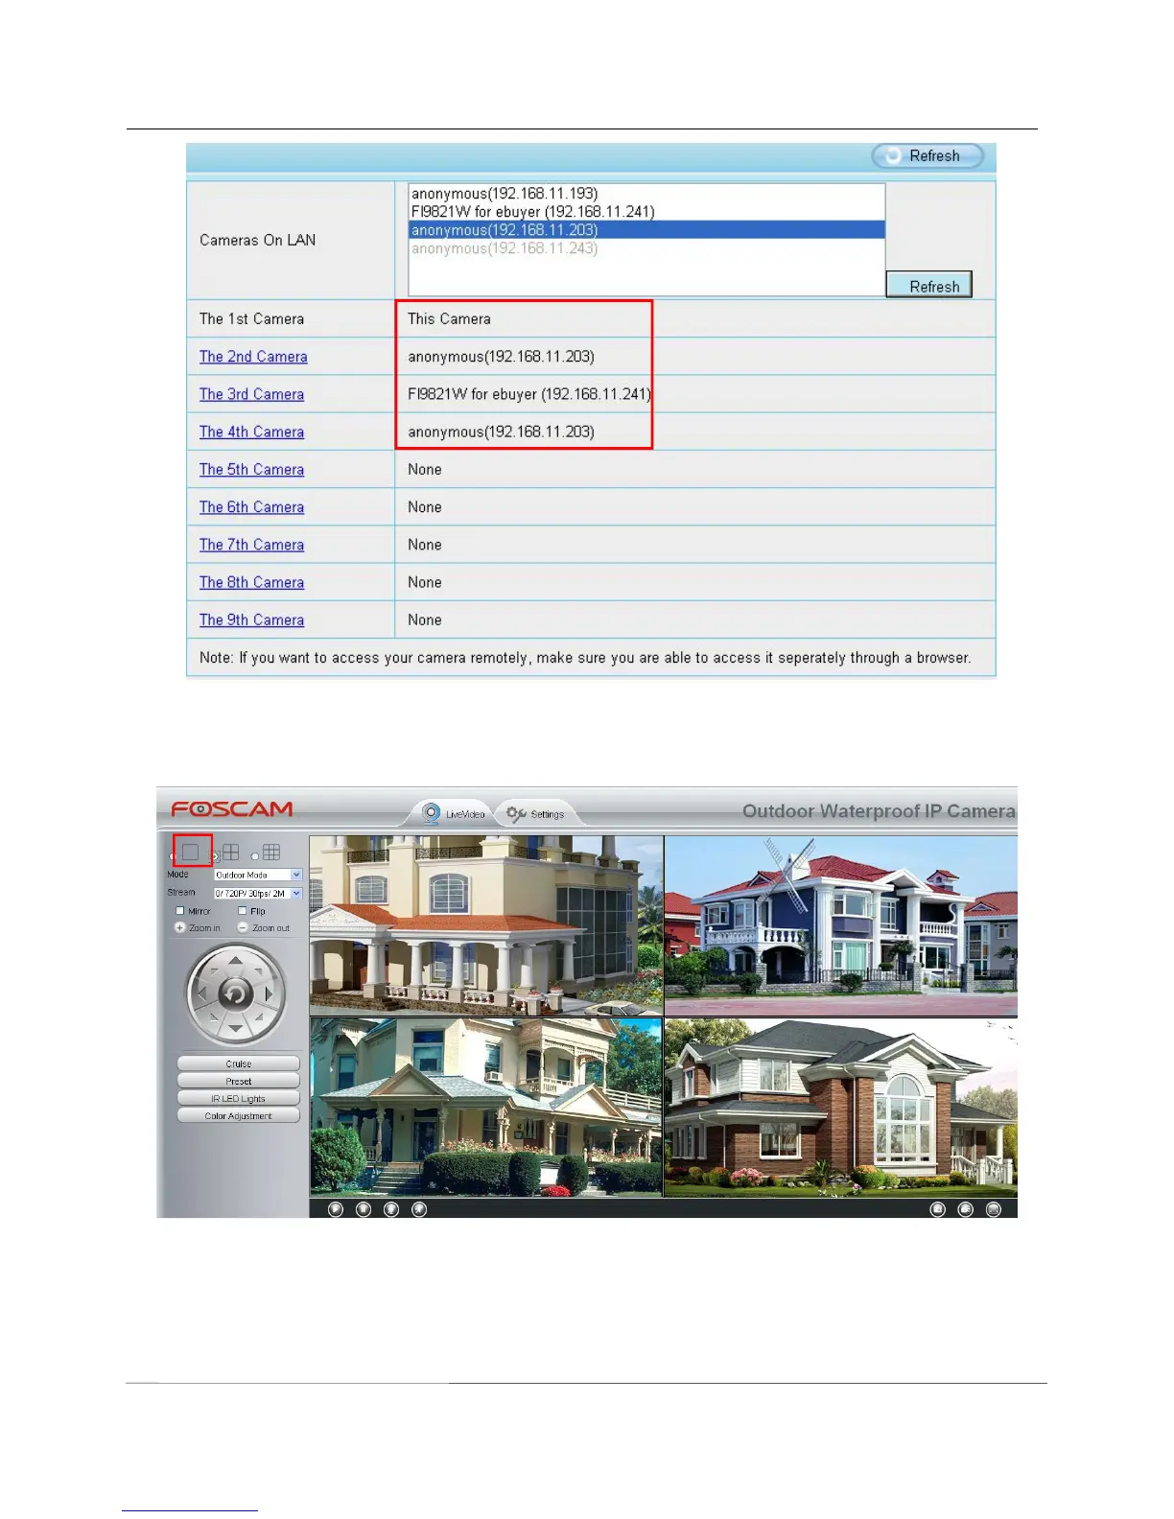Viewport: 1174px width, 1519px height.
Task: Pan camera right with PTZ right arrow
Action: click(270, 994)
